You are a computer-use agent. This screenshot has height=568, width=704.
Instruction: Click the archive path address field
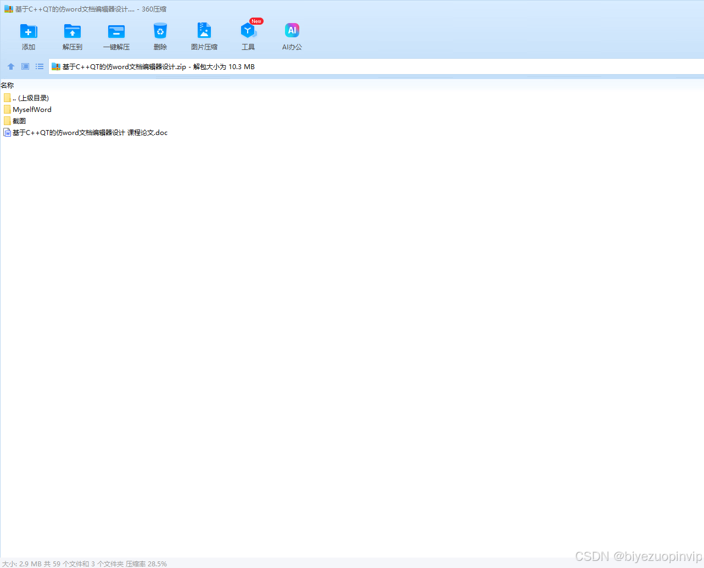[376, 66]
